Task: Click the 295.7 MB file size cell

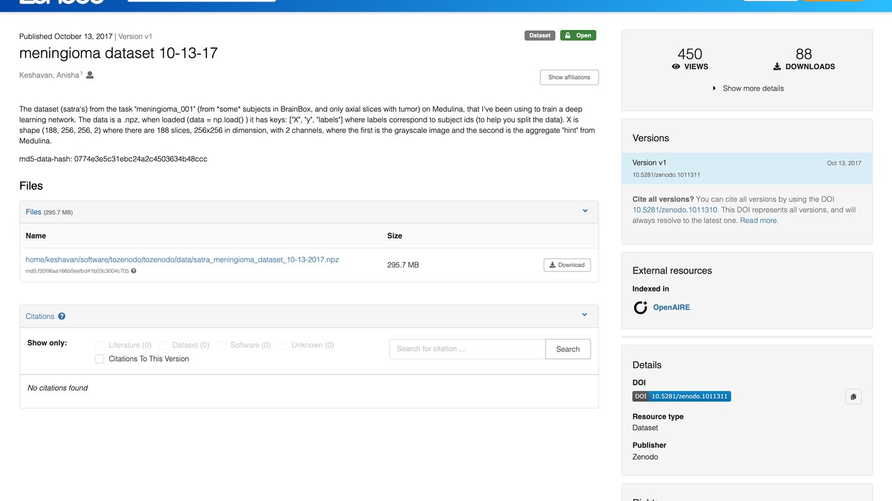Action: click(x=403, y=265)
